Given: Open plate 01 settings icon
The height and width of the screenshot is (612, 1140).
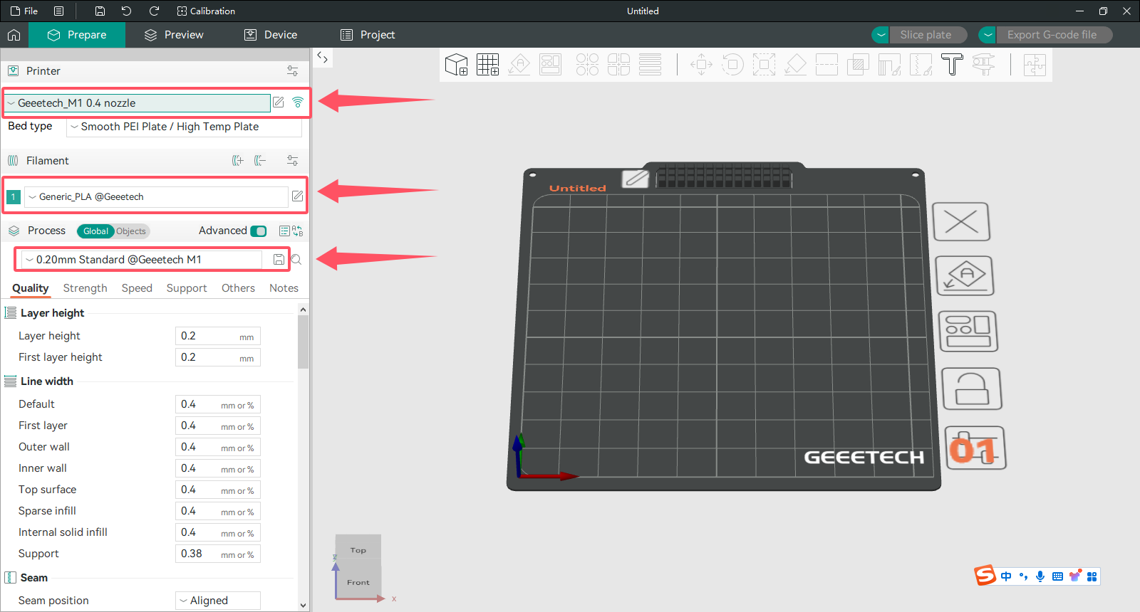Looking at the screenshot, I should (975, 448).
